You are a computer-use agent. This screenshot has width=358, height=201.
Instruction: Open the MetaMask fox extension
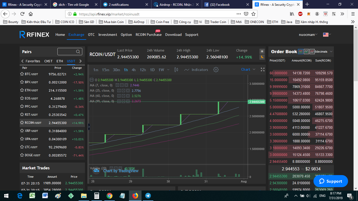click(x=309, y=14)
